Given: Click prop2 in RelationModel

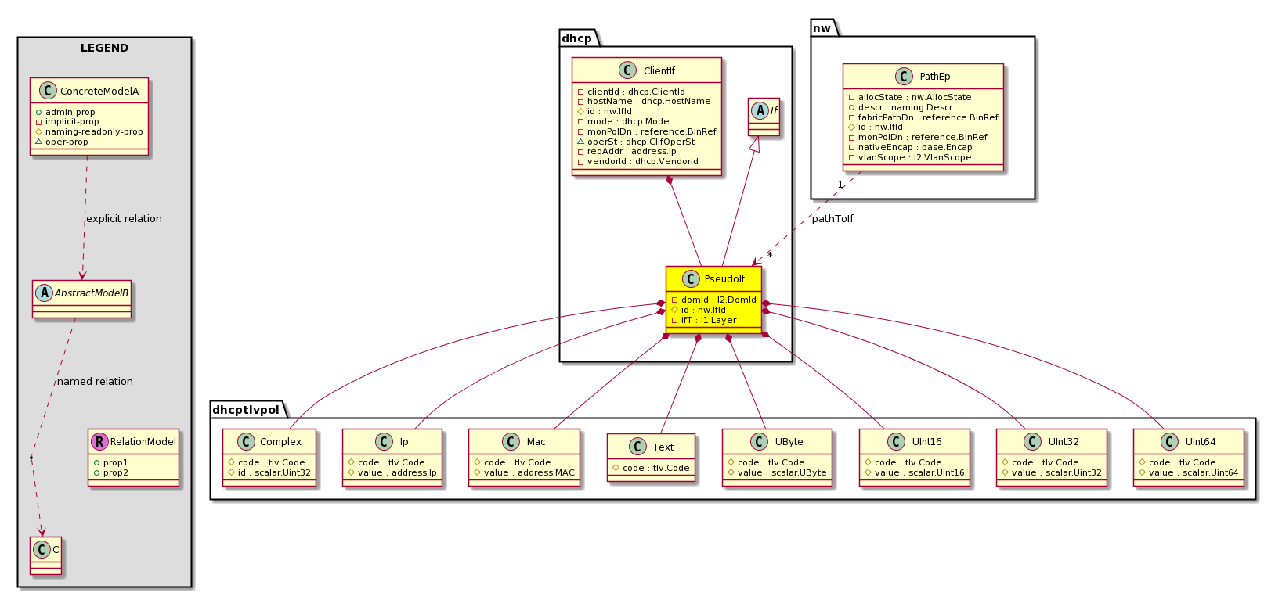Looking at the screenshot, I should point(115,472).
